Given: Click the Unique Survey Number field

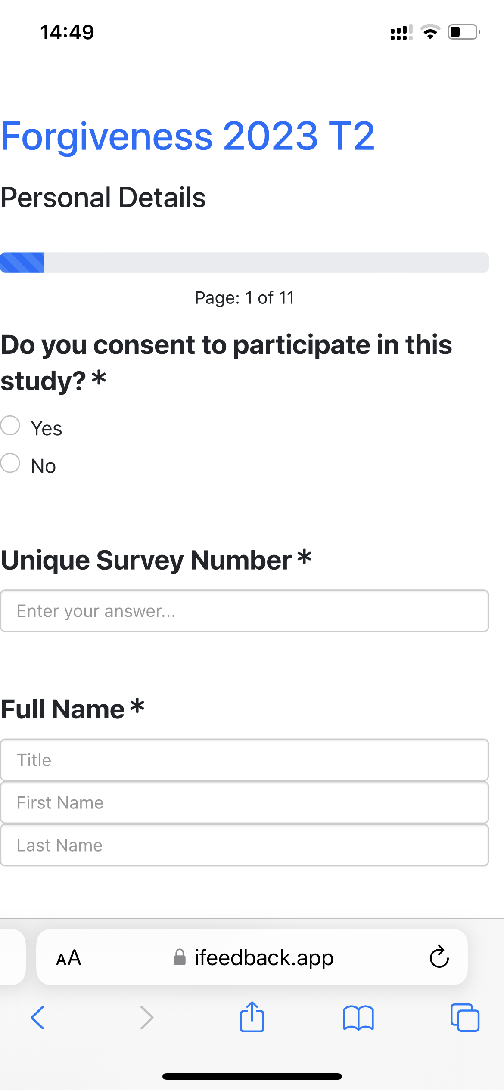Looking at the screenshot, I should click(x=244, y=611).
